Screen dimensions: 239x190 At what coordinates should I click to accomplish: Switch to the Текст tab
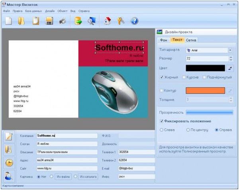(177, 40)
